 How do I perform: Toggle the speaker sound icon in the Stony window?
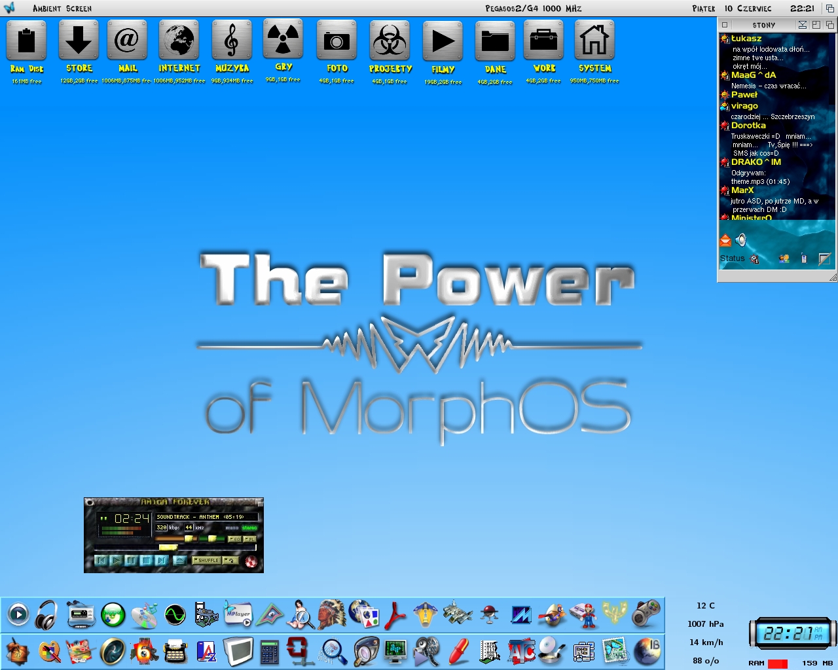740,240
